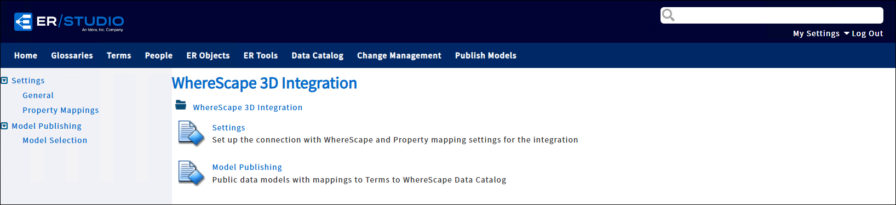Collapse the Model Publishing tree section
The height and width of the screenshot is (205, 896).
click(4, 126)
